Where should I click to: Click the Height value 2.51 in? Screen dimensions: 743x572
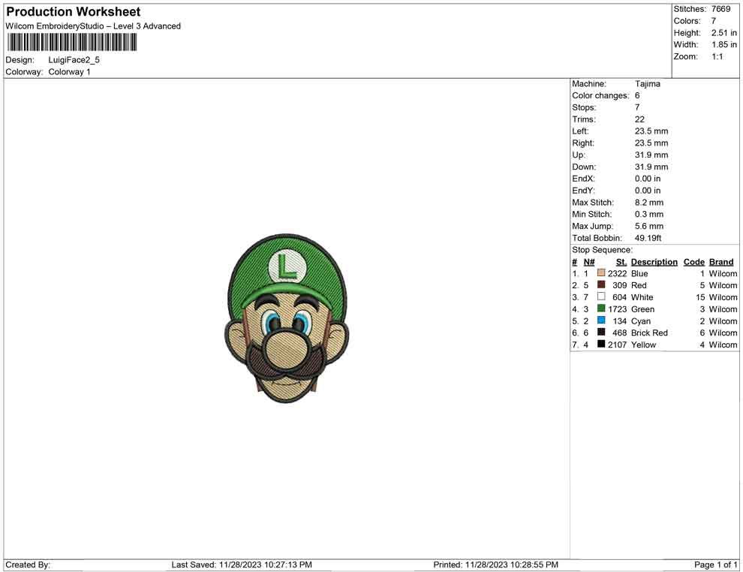tap(723, 33)
